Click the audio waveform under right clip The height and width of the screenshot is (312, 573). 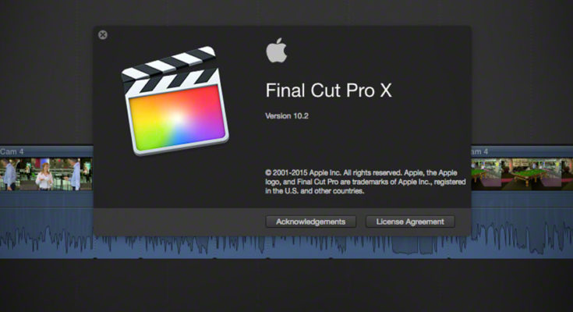pos(522,238)
